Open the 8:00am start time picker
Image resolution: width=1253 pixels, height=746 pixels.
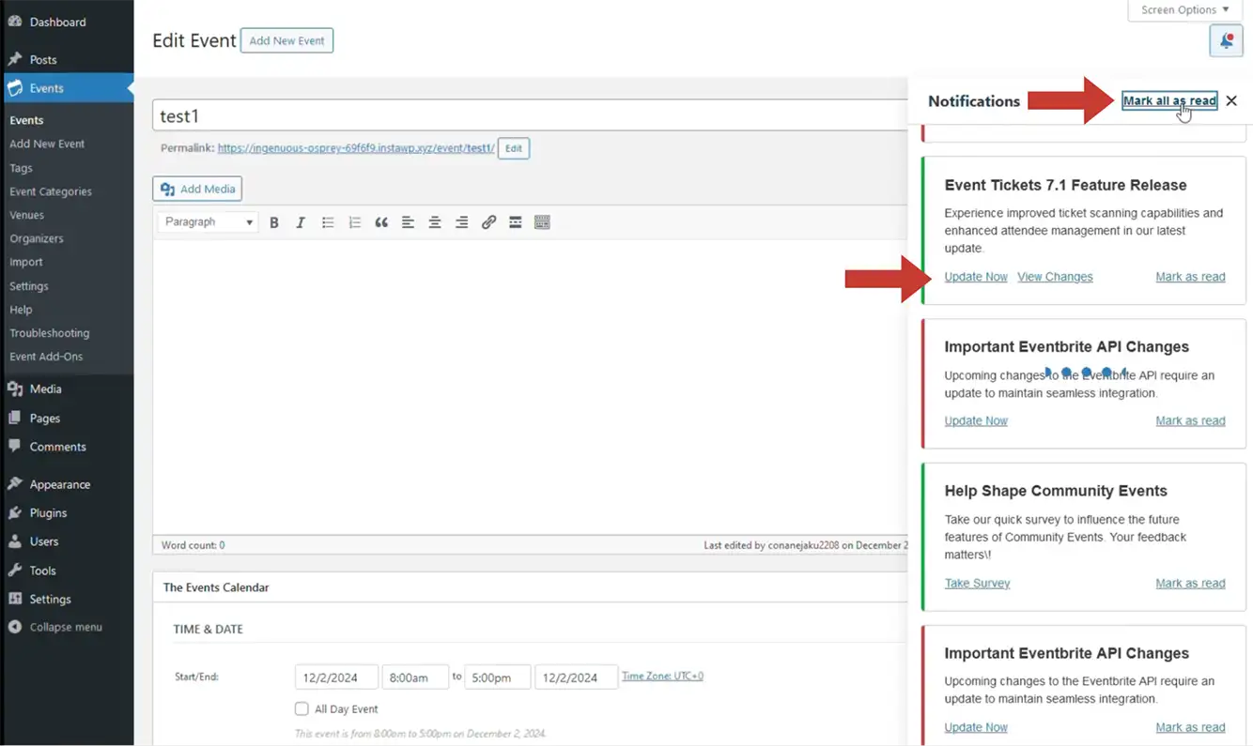(414, 677)
